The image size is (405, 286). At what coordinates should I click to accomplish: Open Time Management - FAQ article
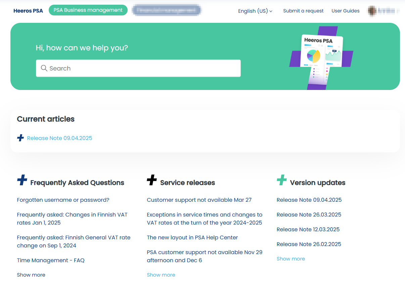pos(51,260)
